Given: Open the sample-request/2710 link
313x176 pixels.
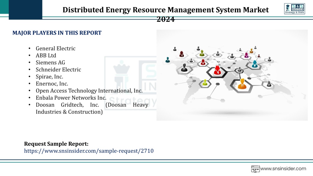Looking at the screenshot, I should click(89, 151).
